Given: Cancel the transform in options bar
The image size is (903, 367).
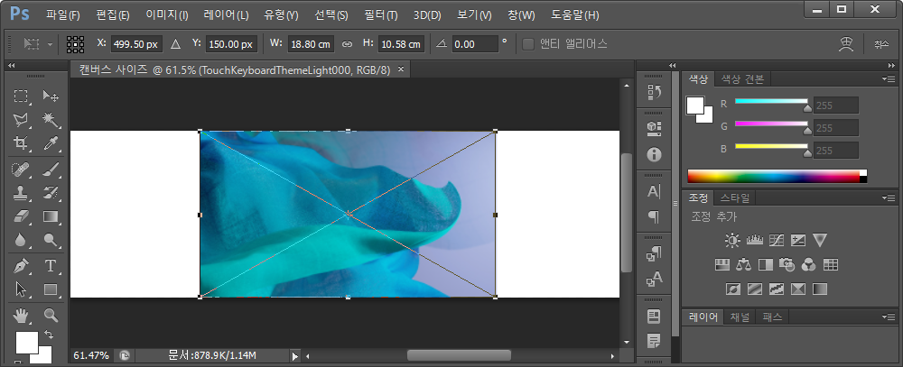Looking at the screenshot, I should tap(881, 44).
